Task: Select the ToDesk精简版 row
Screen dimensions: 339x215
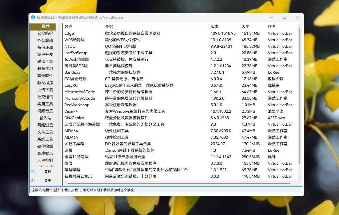Action: 180,59
